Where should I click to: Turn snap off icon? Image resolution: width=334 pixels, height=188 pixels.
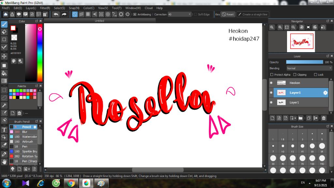point(75,14)
